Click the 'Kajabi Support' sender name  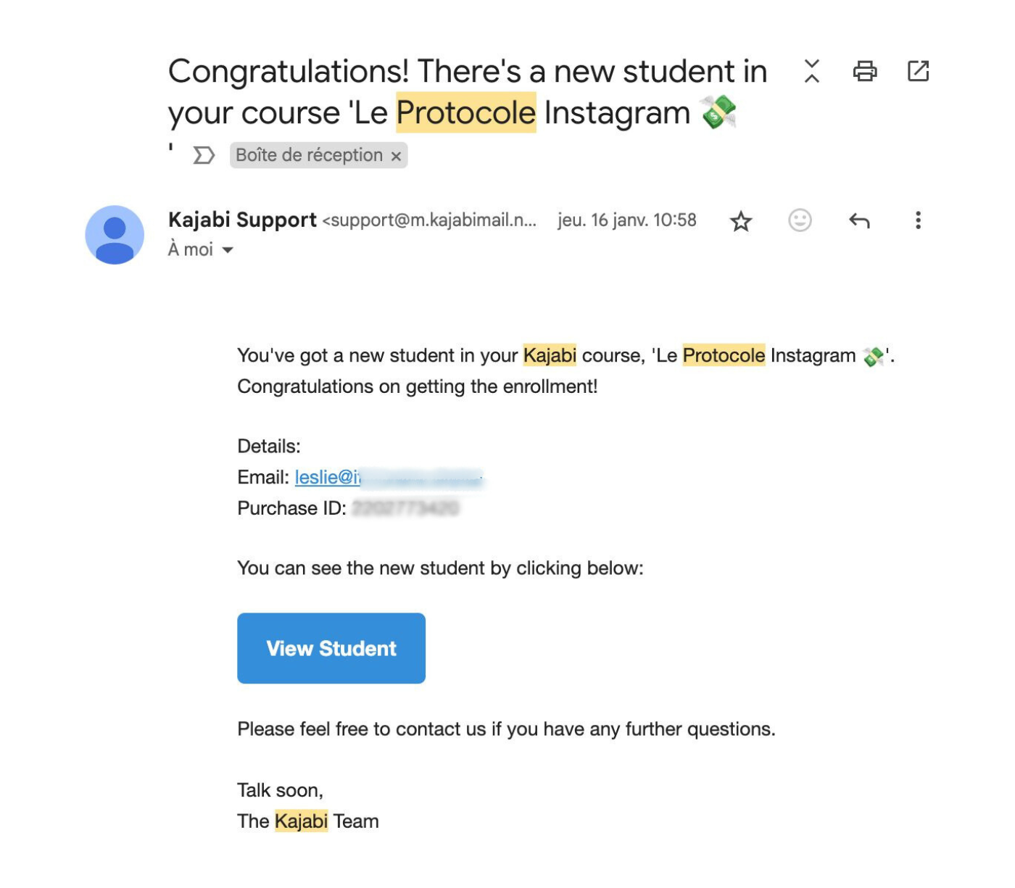[x=242, y=220]
